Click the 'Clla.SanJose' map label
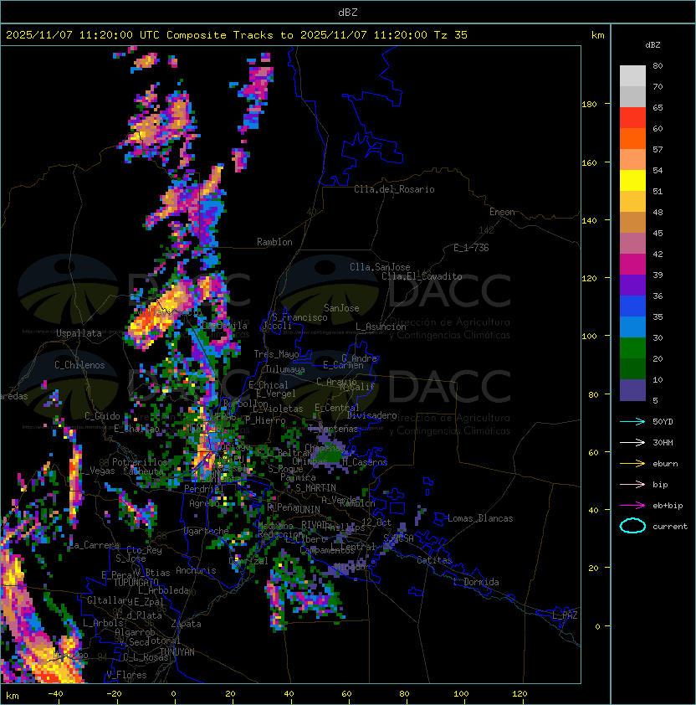Screen dimensions: 696x705 click(380, 267)
